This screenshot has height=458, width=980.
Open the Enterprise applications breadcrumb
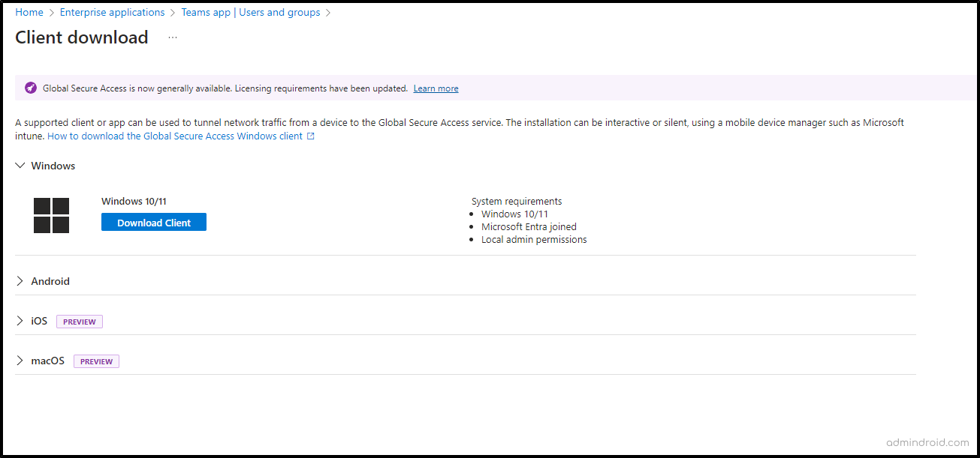112,11
